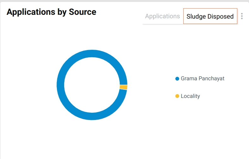Click the word Panchayat in the legend
Viewport: 249px width, 159px height.
click(211, 78)
